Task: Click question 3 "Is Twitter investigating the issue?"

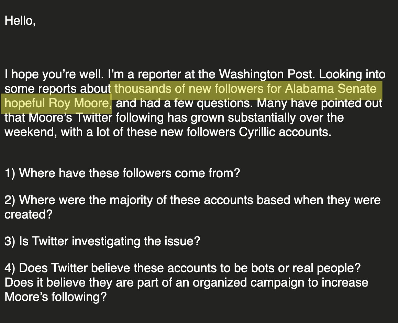Action: (102, 241)
